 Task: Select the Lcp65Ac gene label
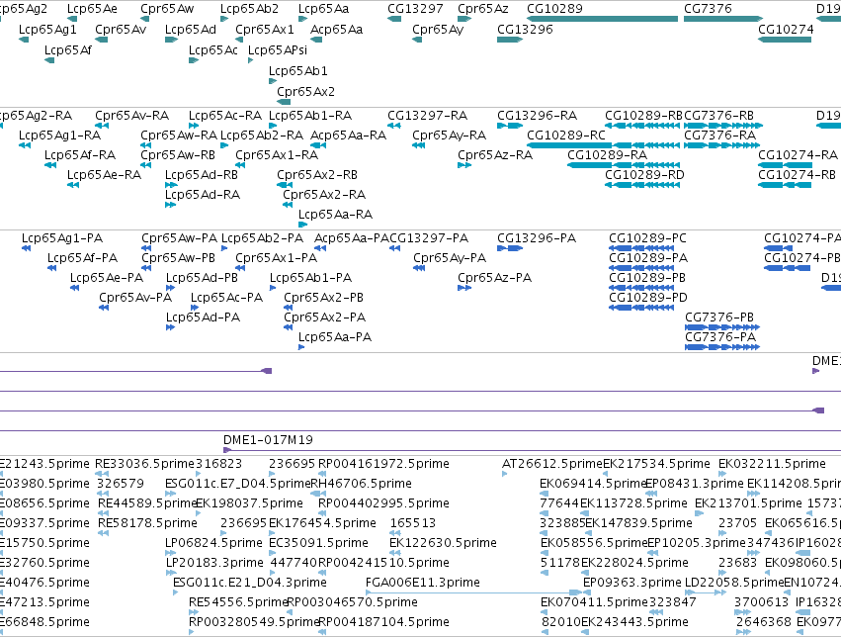coord(212,50)
